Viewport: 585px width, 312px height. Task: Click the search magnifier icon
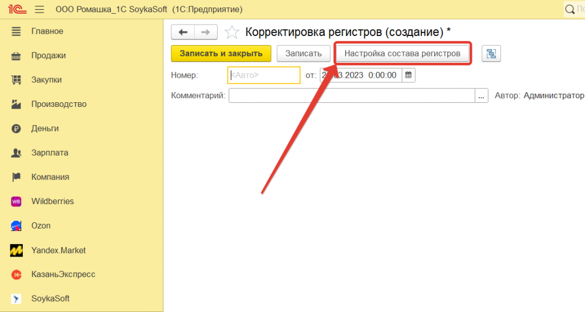coord(570,9)
